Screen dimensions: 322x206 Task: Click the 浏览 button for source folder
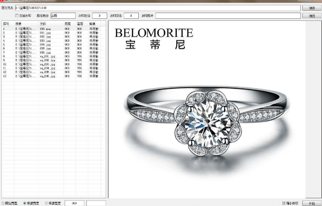pos(311,8)
